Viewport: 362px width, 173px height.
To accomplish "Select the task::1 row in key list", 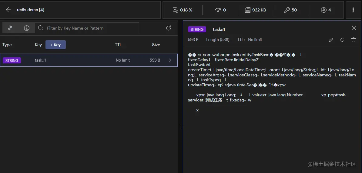I will pos(89,60).
